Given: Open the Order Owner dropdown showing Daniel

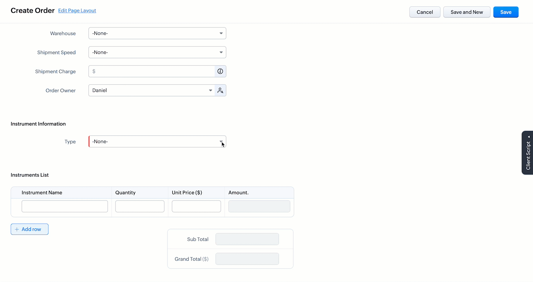Looking at the screenshot, I should tap(151, 91).
